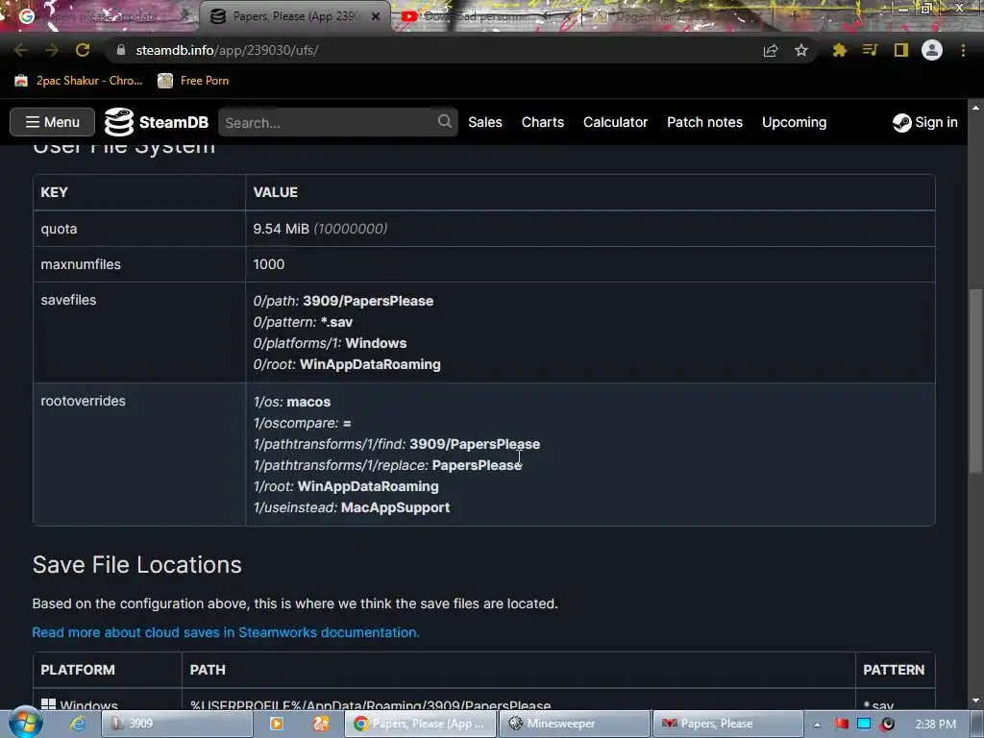This screenshot has width=984, height=738.
Task: Click the maxnumfiles value 1000
Action: [x=269, y=264]
